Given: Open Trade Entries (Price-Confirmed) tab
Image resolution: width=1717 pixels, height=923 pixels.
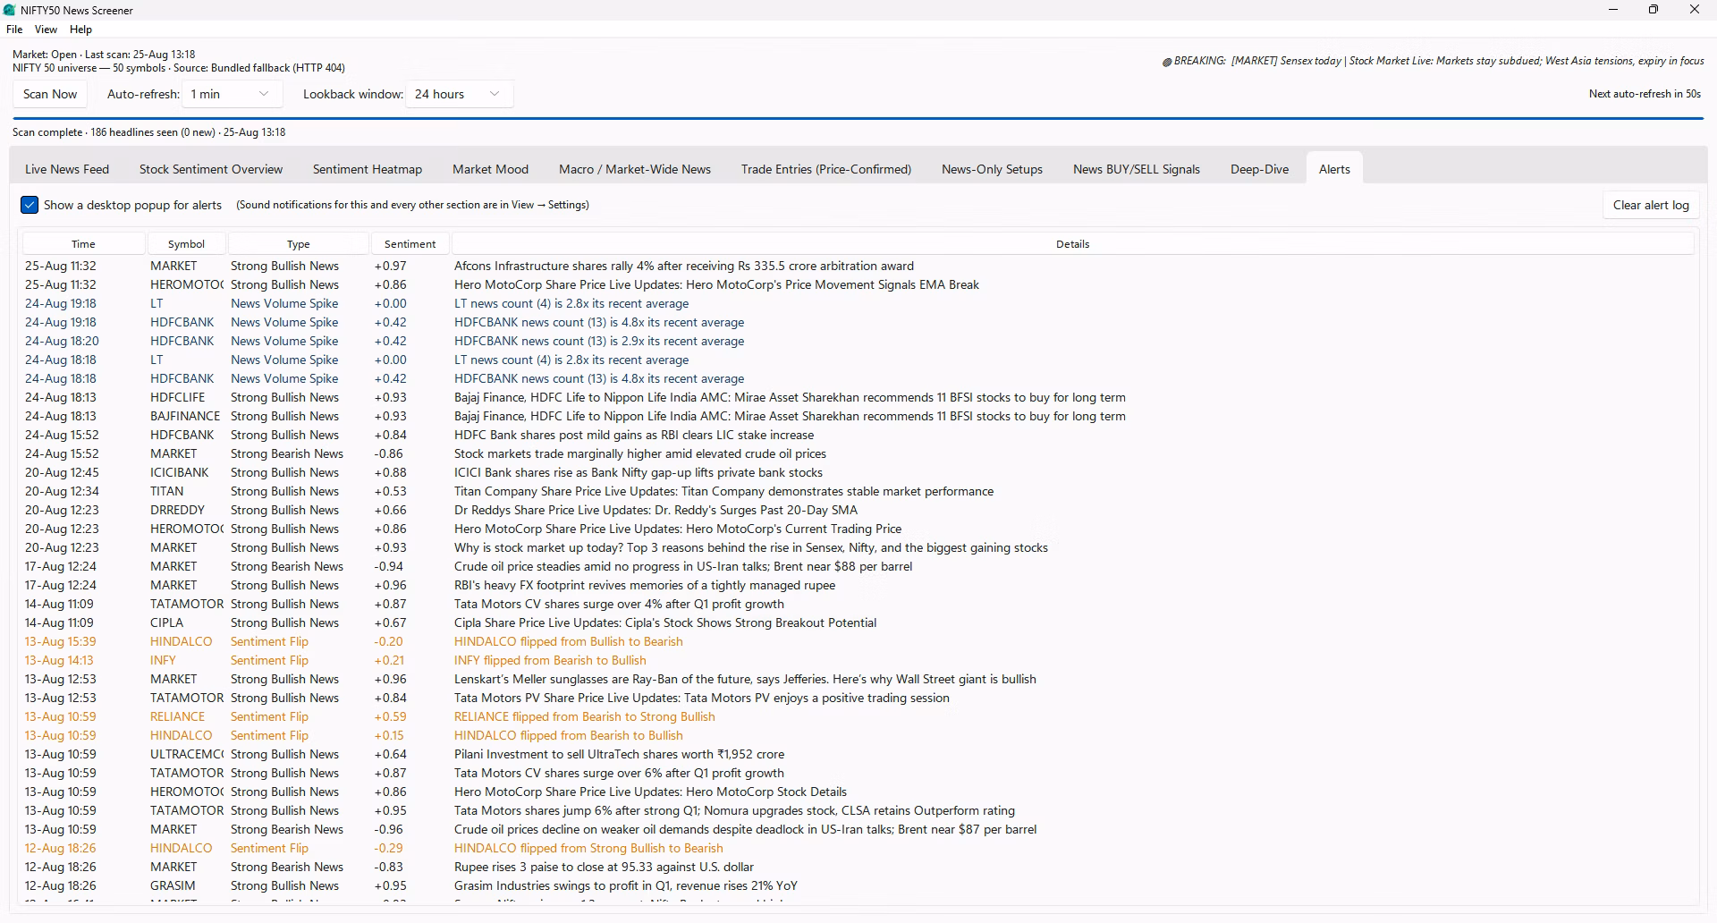Looking at the screenshot, I should coord(826,169).
